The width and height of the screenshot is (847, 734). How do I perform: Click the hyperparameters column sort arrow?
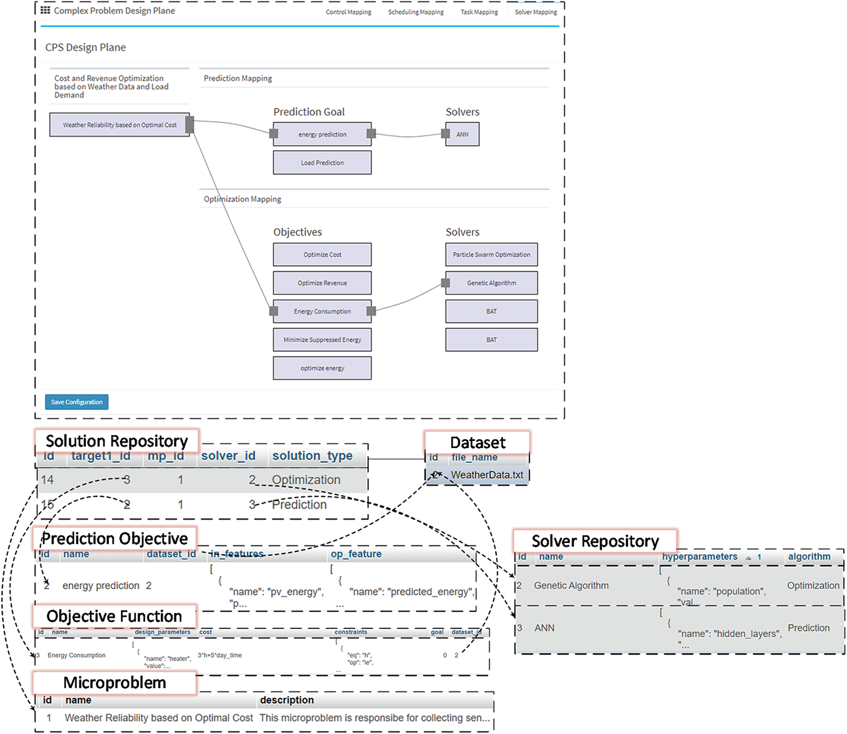coord(748,558)
